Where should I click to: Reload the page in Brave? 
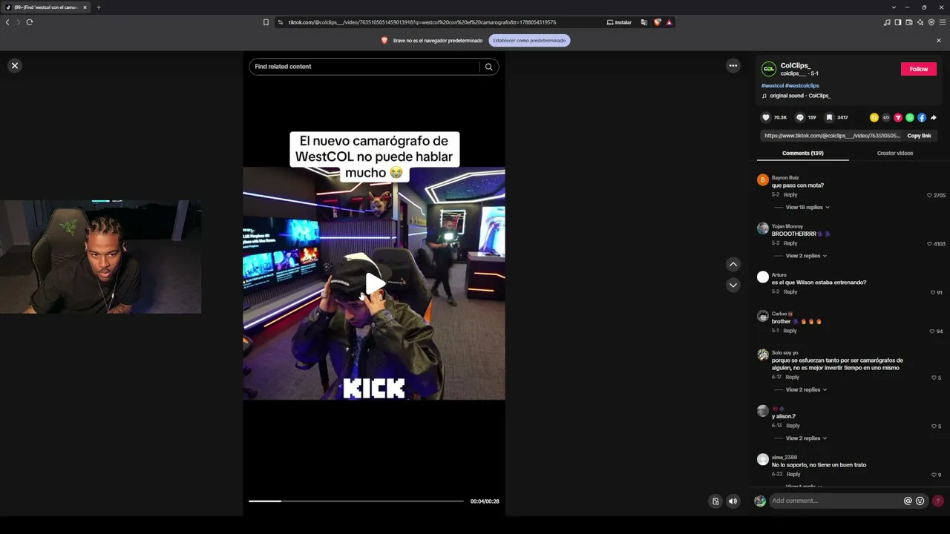(30, 22)
